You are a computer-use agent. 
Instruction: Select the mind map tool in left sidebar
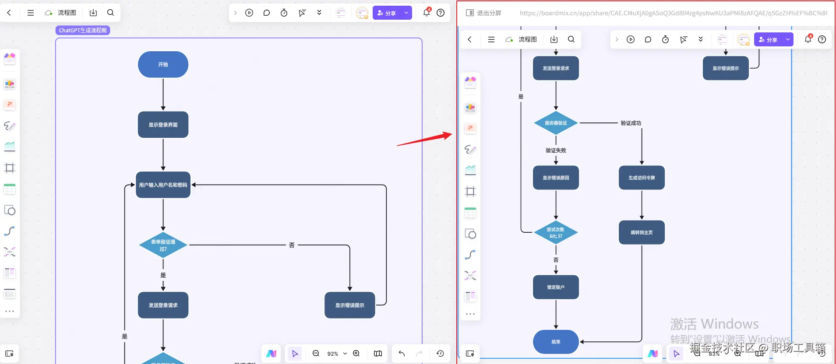tap(10, 252)
